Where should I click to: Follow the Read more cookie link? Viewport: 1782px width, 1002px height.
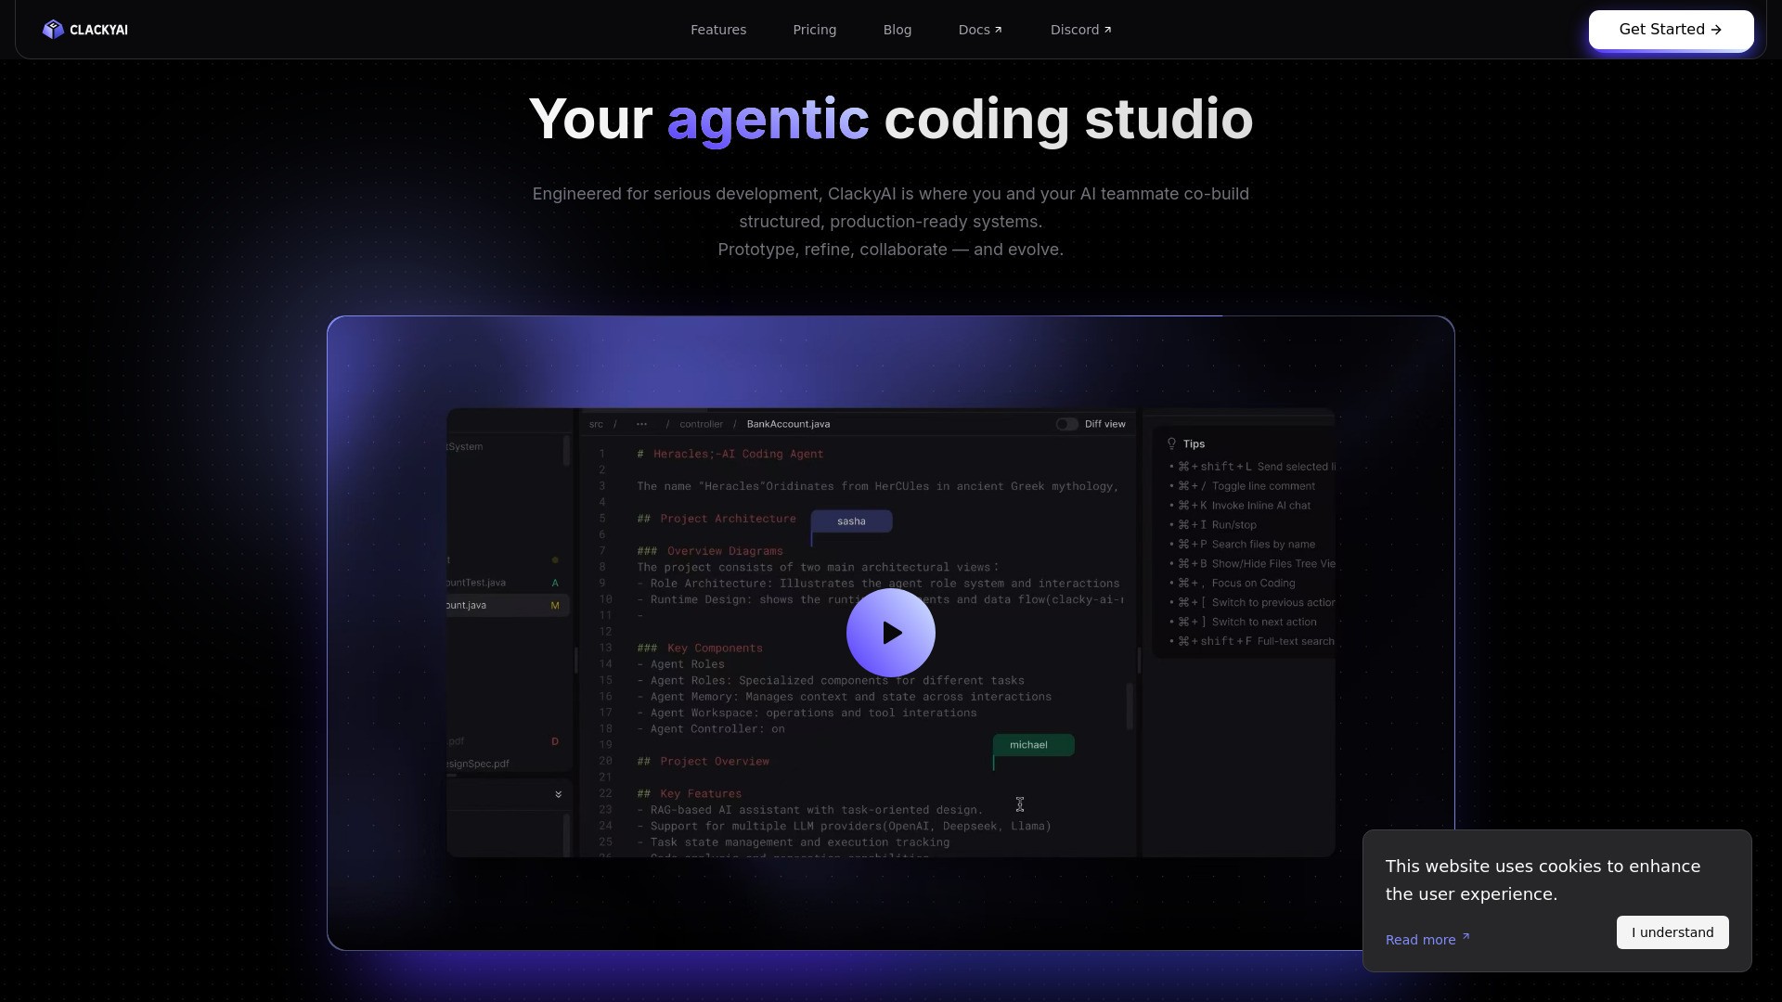click(1420, 940)
